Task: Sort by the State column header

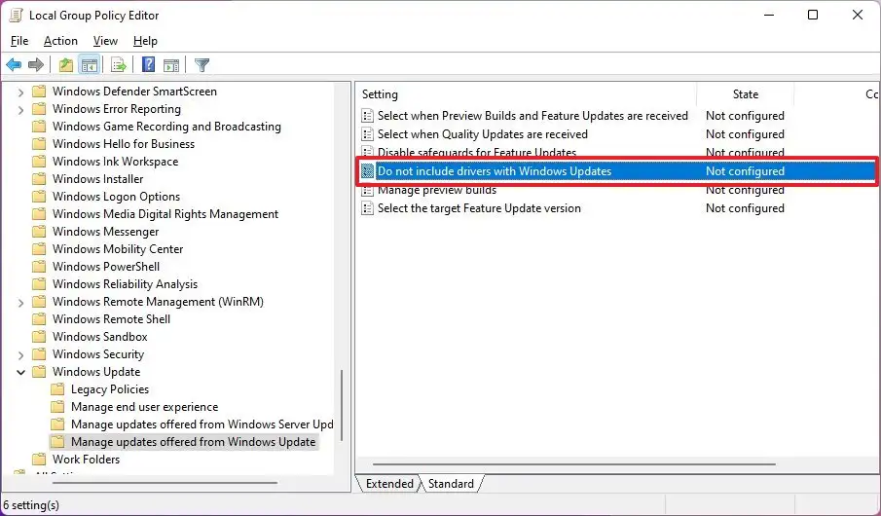Action: point(745,94)
